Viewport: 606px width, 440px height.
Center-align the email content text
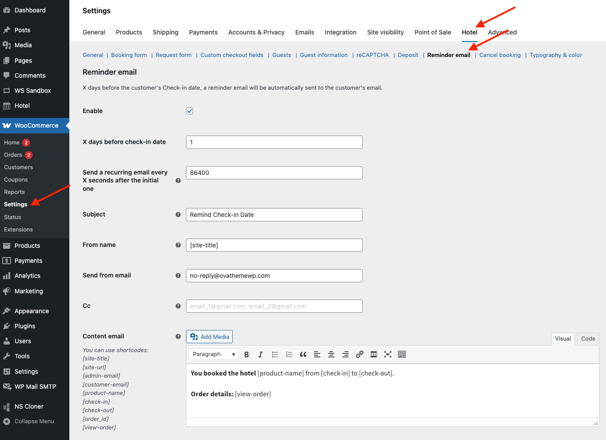331,354
